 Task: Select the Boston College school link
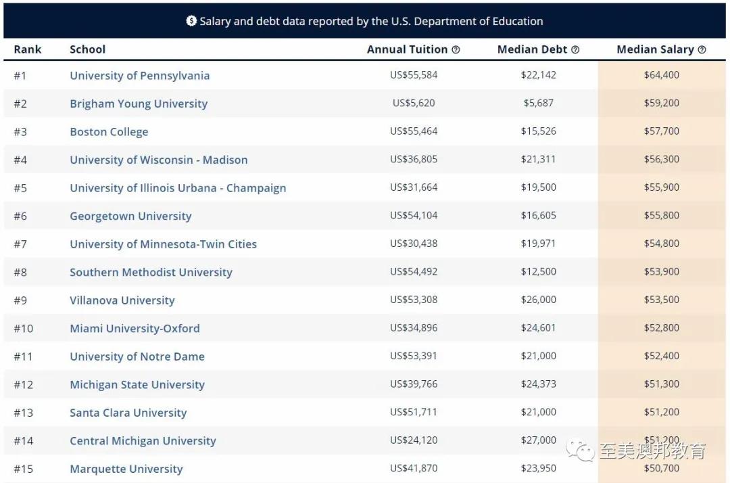click(x=109, y=132)
